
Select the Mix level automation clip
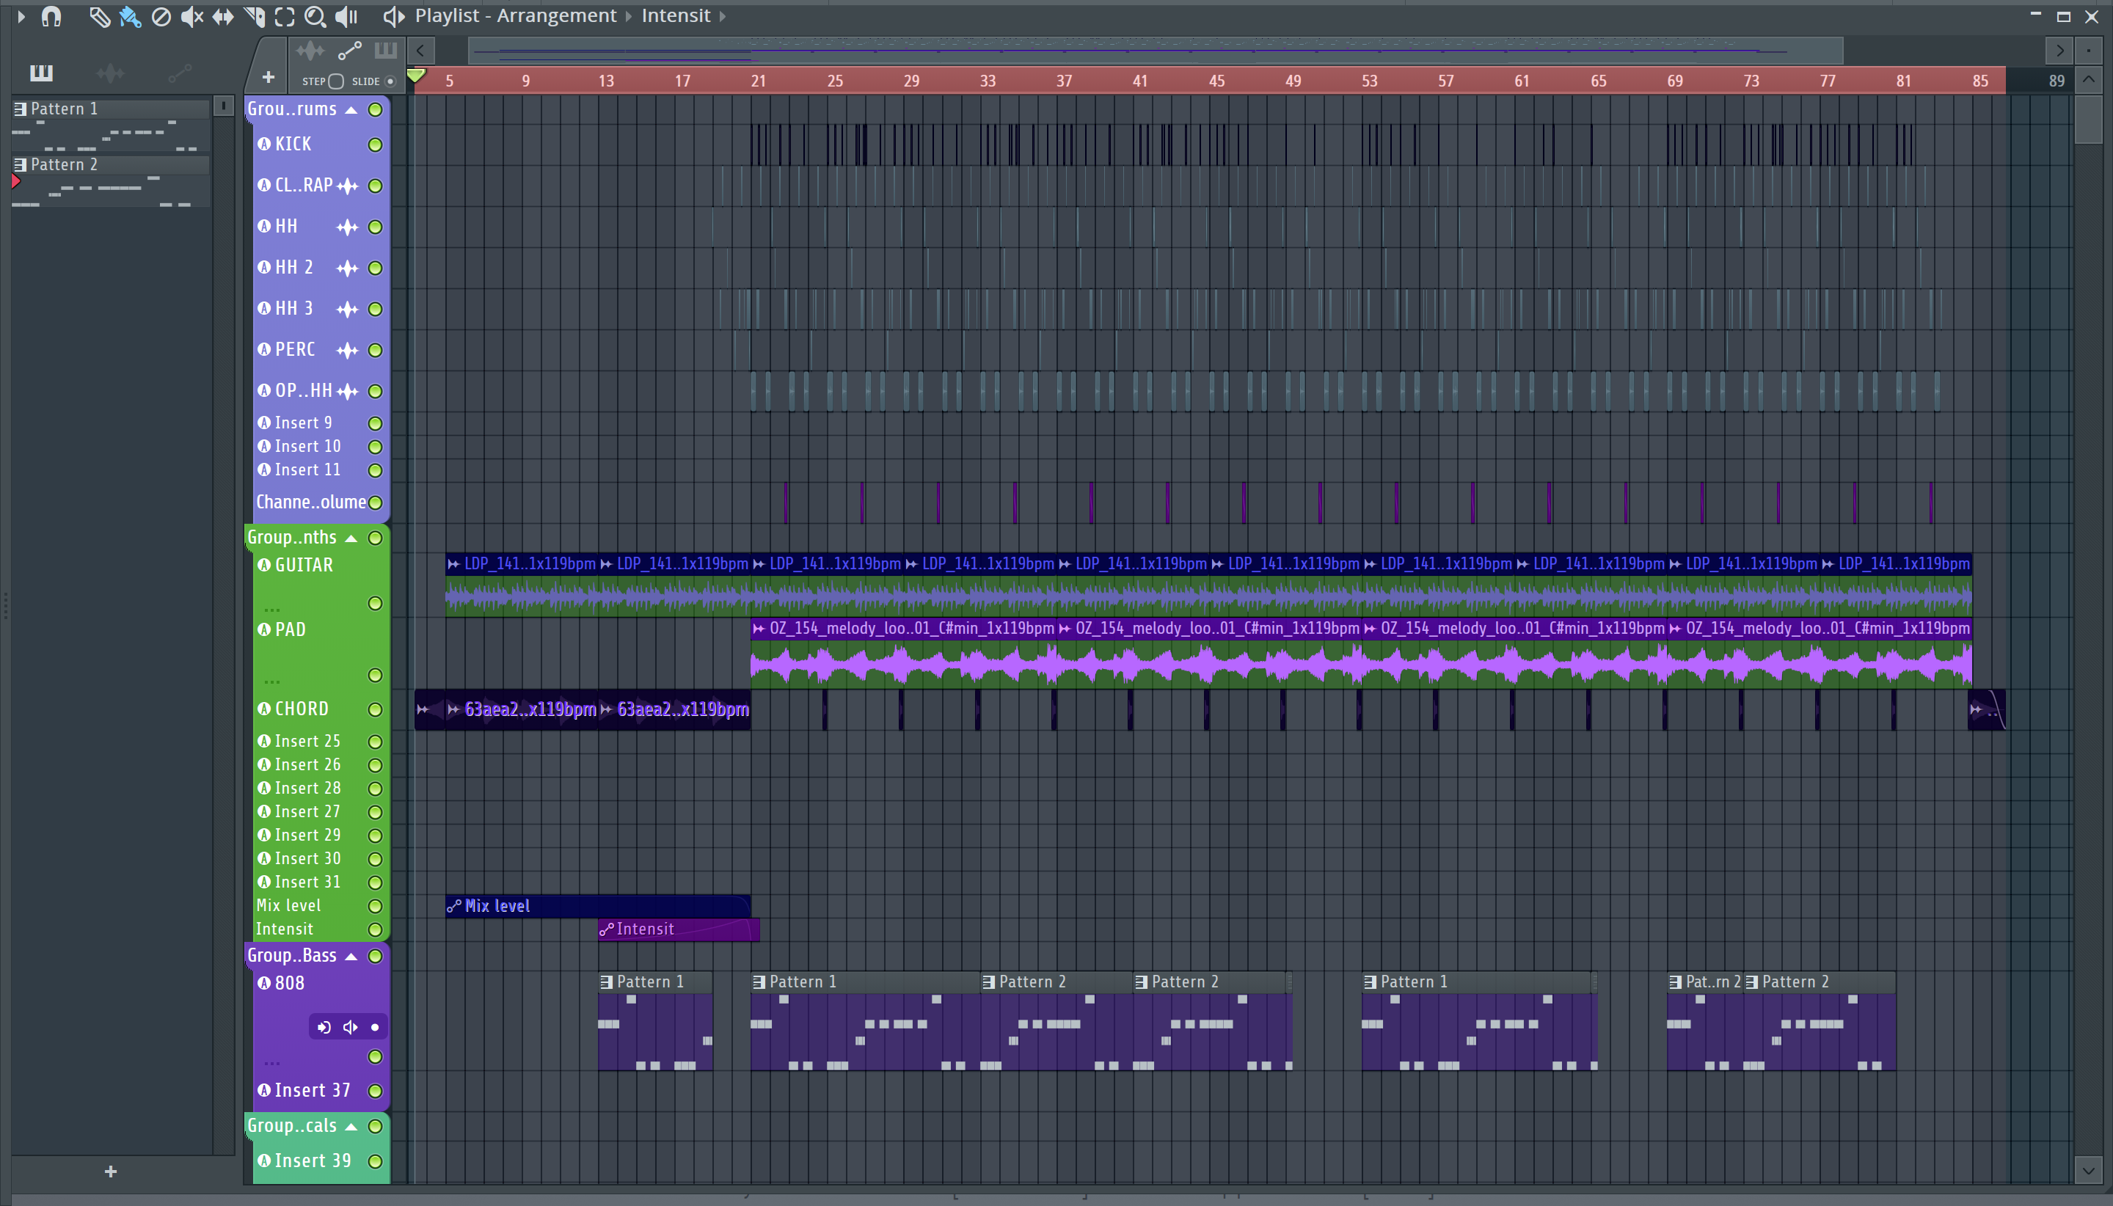tap(597, 906)
